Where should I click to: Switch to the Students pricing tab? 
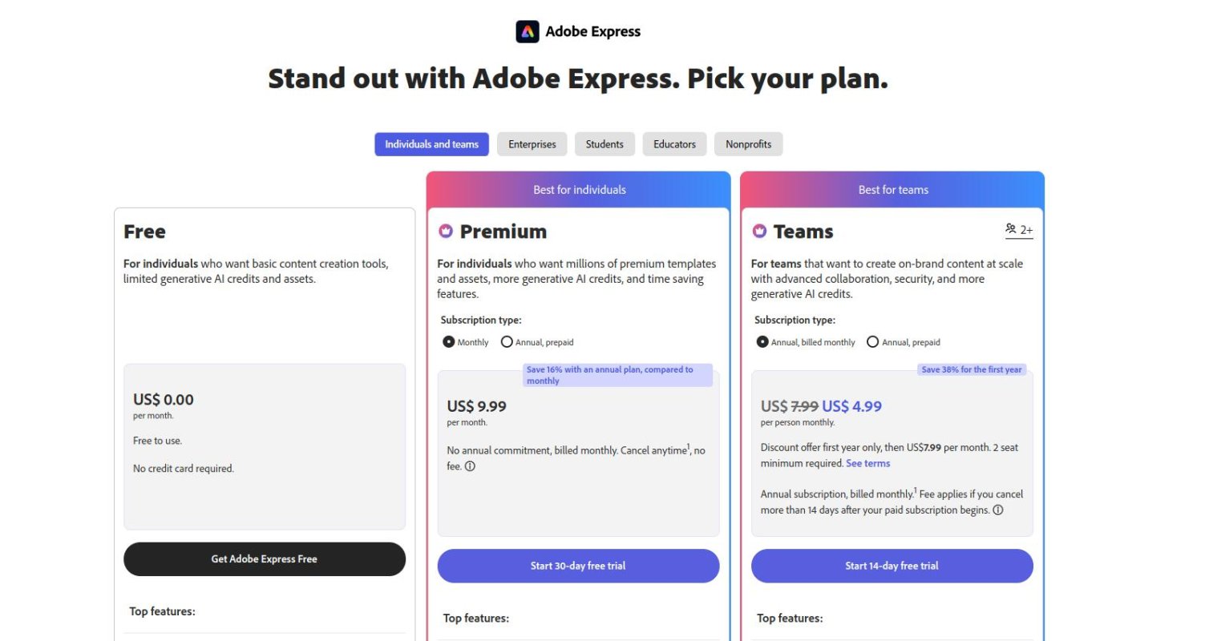click(604, 144)
